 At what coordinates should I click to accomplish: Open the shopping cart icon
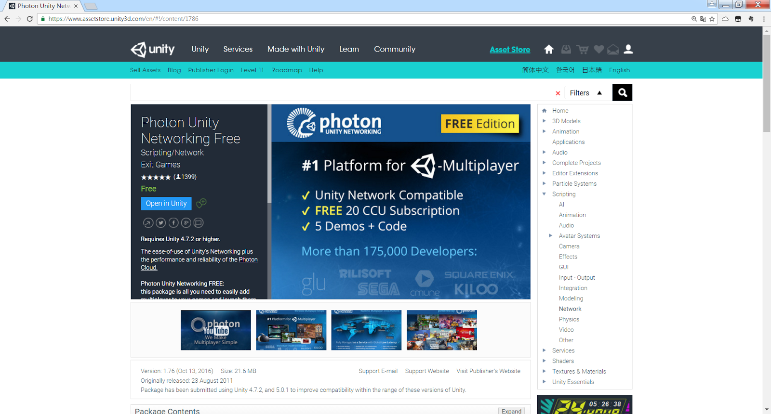[x=582, y=49]
